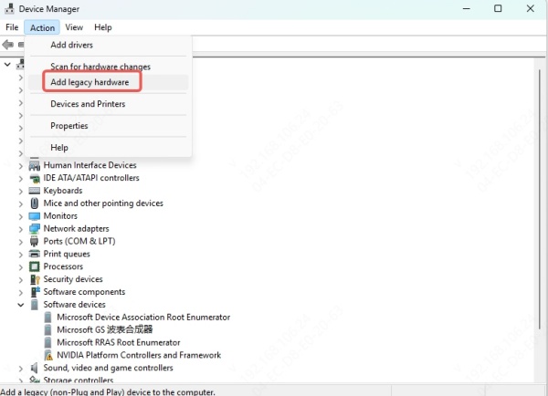Click the Sound, video and game controllers speaker icon
The height and width of the screenshot is (396, 548).
[x=35, y=368]
